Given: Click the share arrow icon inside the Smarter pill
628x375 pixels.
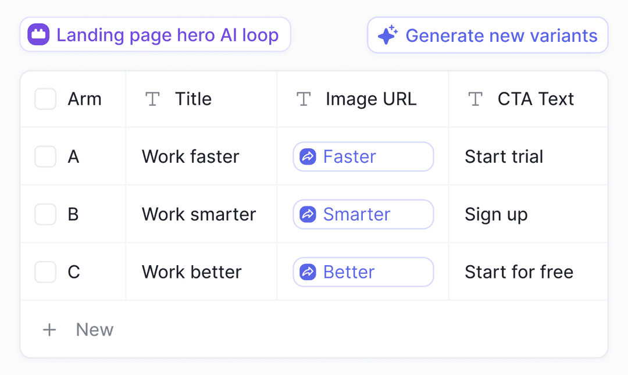Looking at the screenshot, I should click(x=307, y=214).
